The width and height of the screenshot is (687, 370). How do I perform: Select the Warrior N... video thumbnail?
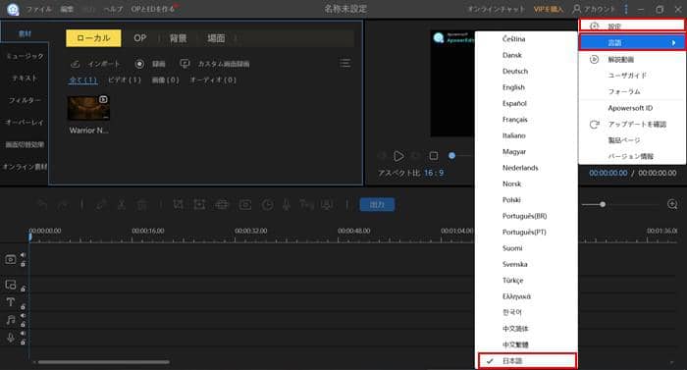point(88,108)
